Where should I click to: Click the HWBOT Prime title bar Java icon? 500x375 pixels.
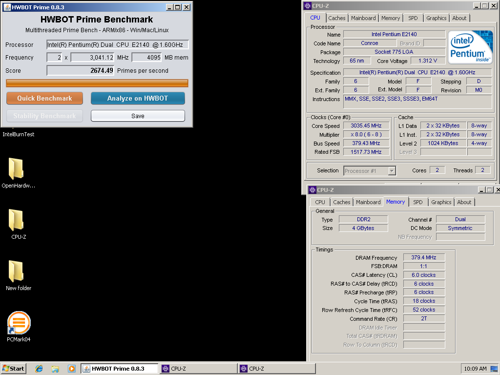[7, 7]
